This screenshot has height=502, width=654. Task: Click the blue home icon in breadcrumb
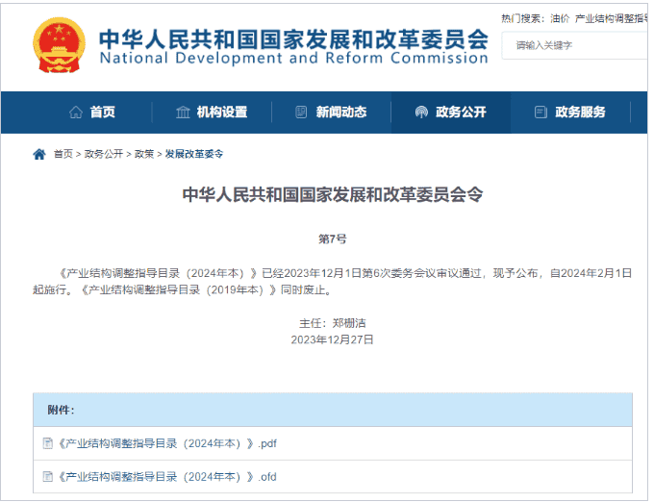(39, 154)
